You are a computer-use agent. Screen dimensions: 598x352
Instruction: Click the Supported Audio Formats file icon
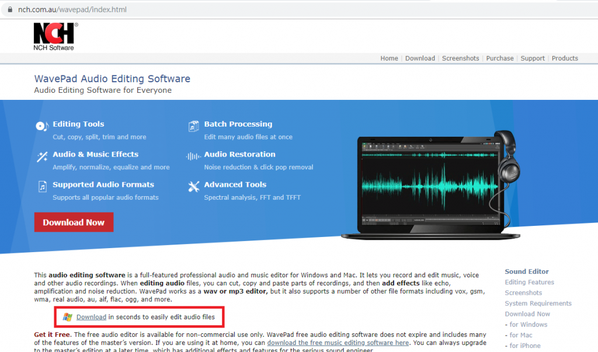tap(42, 186)
